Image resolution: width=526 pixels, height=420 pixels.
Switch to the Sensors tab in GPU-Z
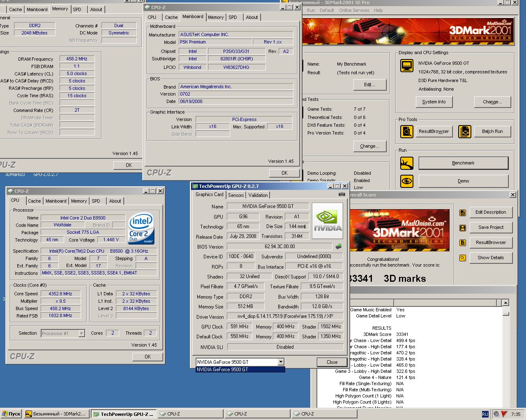coord(236,195)
